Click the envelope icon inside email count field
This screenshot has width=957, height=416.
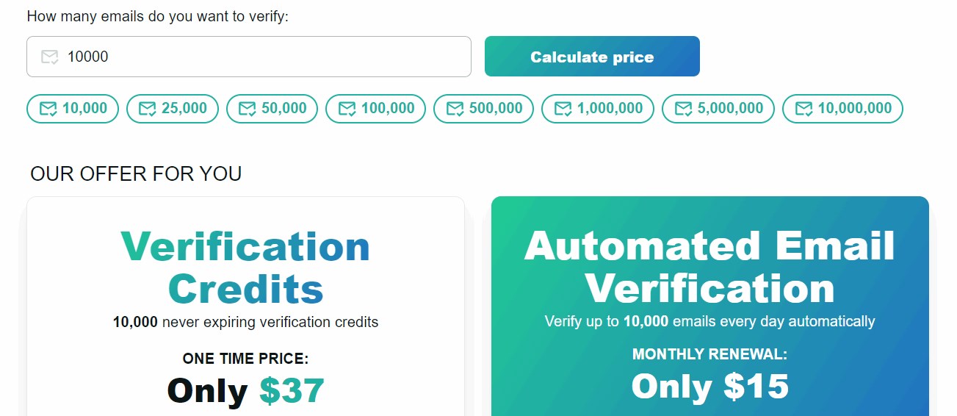click(49, 57)
